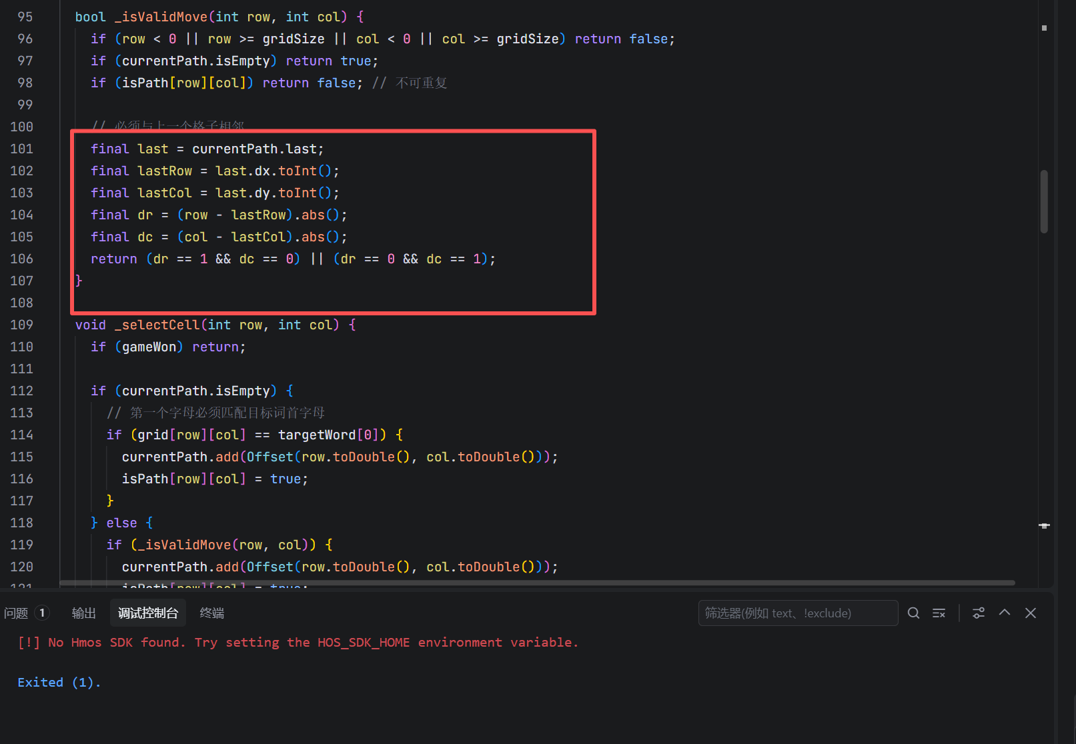Viewport: 1076px width, 744px height.
Task: Click line number 109 in the gutter
Action: click(21, 325)
